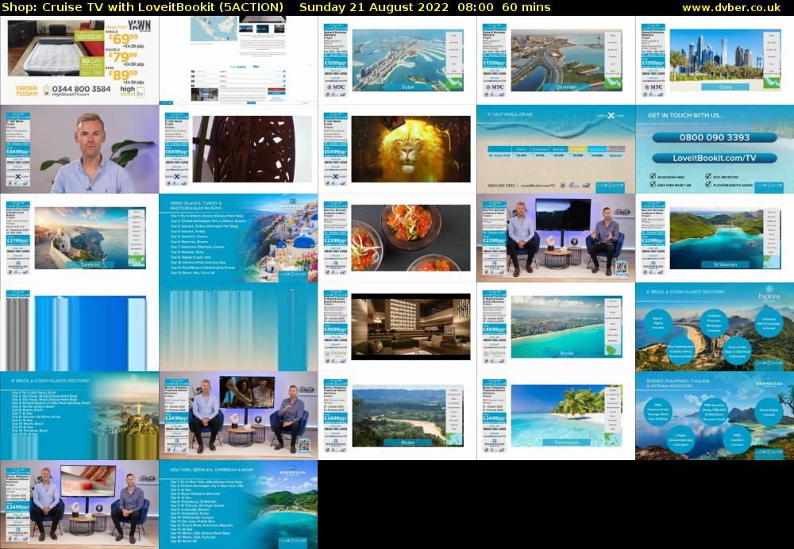
Task: Open the dark hotel lounge interior frame
Action: click(x=398, y=327)
